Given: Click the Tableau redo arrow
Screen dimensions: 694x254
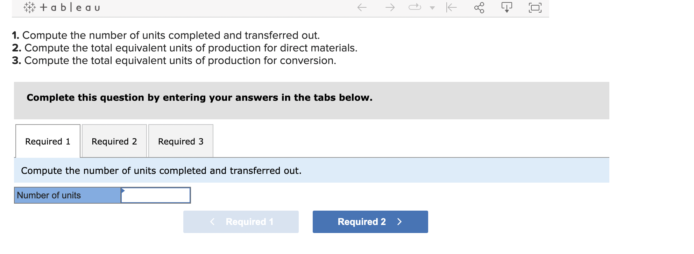Looking at the screenshot, I should click(390, 7).
